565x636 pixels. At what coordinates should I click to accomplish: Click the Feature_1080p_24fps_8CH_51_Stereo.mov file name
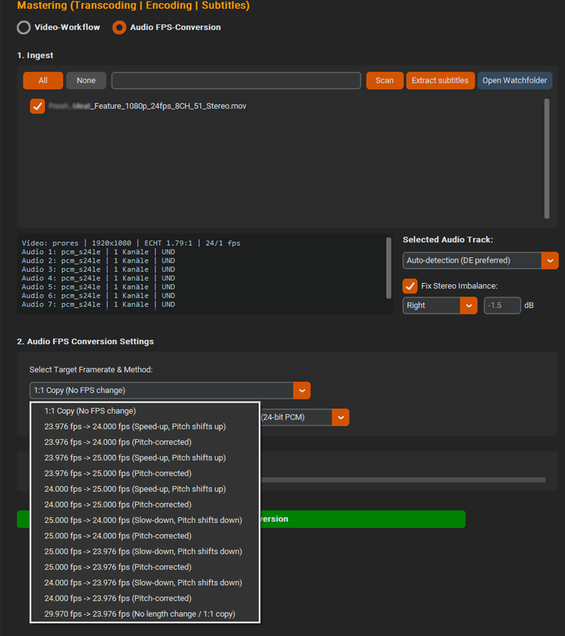point(148,106)
